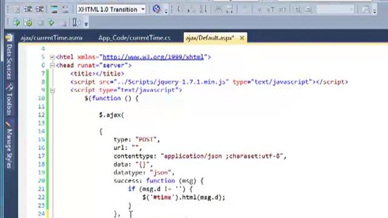Collapse the script block on line 9
The width and height of the screenshot is (388, 218).
click(x=52, y=90)
